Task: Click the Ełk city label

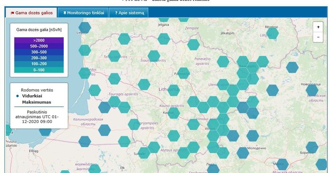Action: point(122,168)
